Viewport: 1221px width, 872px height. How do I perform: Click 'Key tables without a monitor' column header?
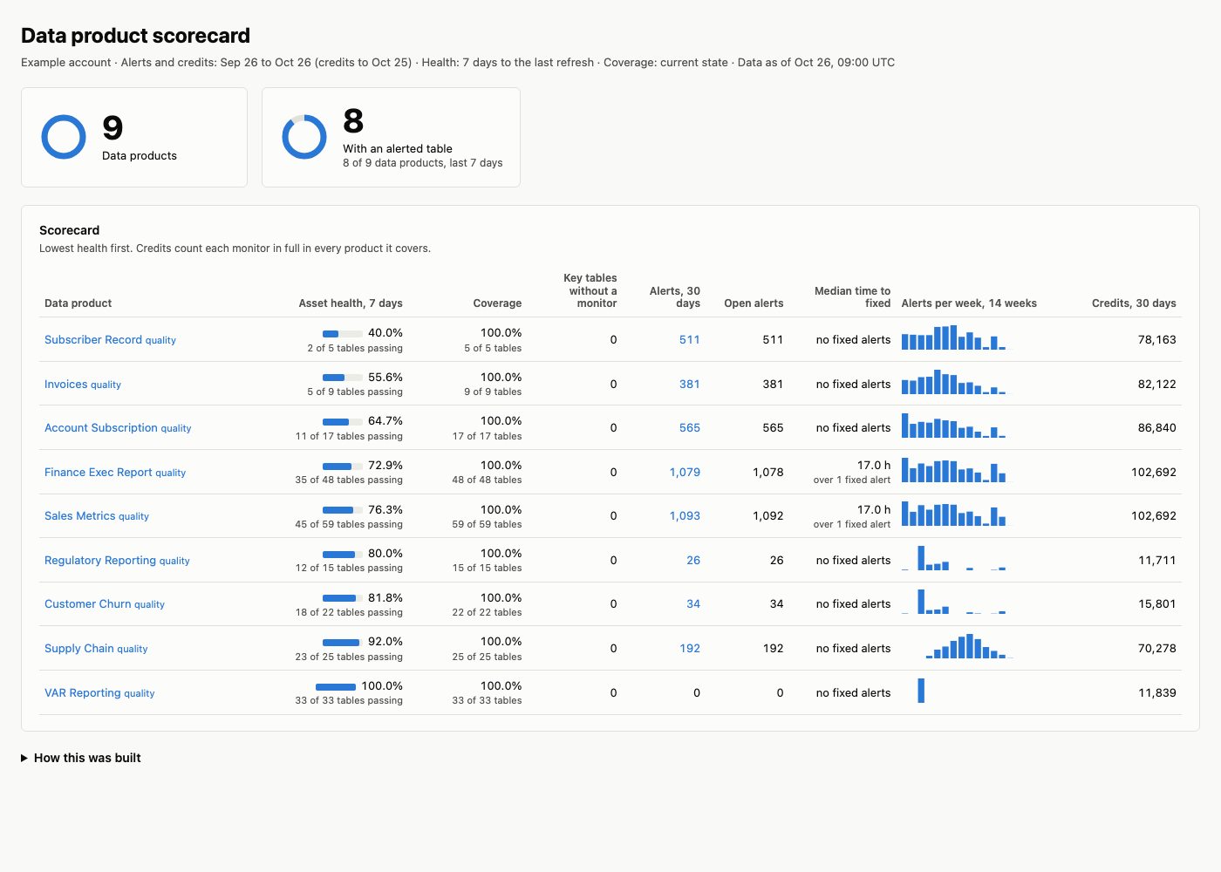pos(590,290)
